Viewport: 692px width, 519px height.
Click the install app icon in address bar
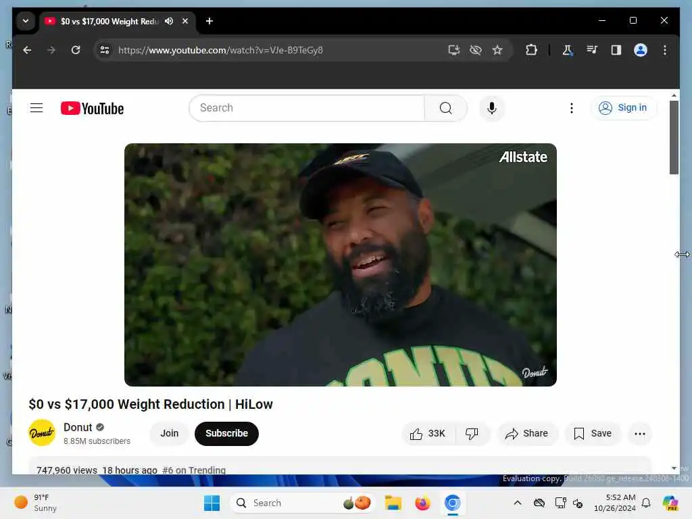(453, 50)
